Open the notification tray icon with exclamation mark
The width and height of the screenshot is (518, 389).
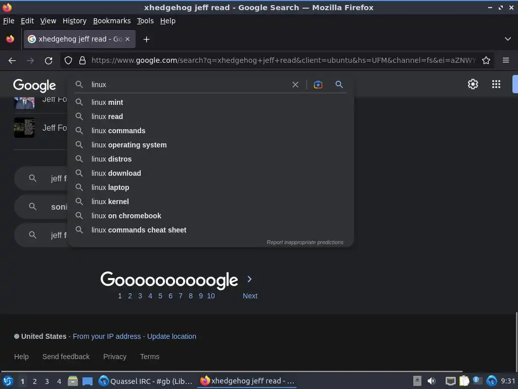477,380
